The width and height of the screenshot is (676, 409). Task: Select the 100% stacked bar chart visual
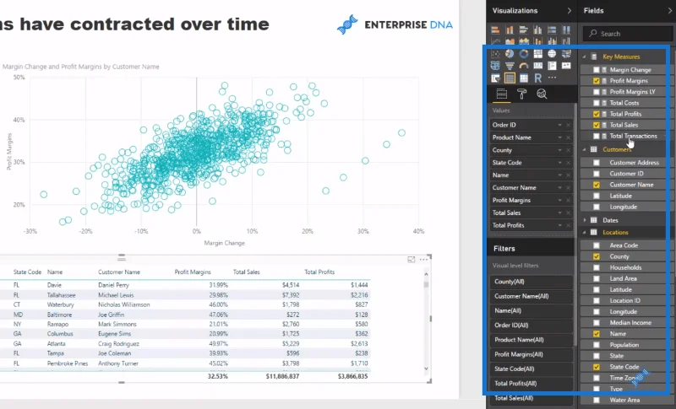[552, 30]
